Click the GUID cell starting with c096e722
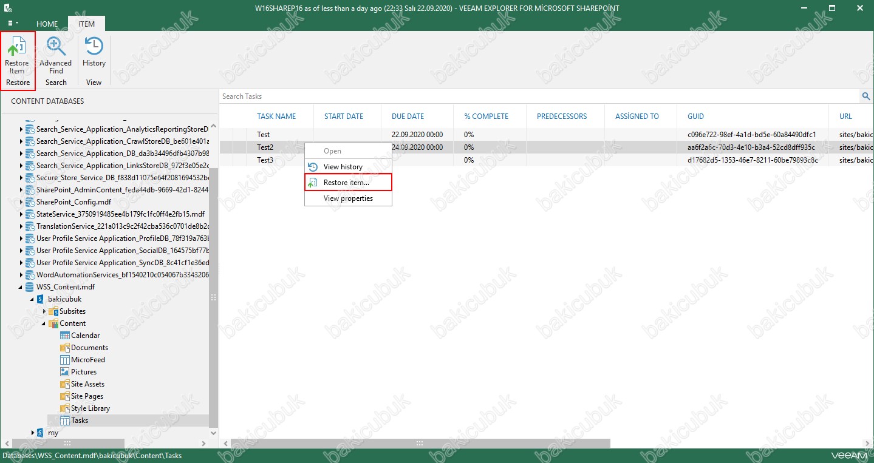874x463 pixels. coord(751,135)
